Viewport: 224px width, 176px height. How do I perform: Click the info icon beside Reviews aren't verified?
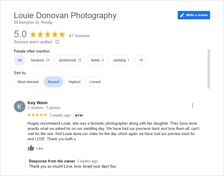click(57, 42)
